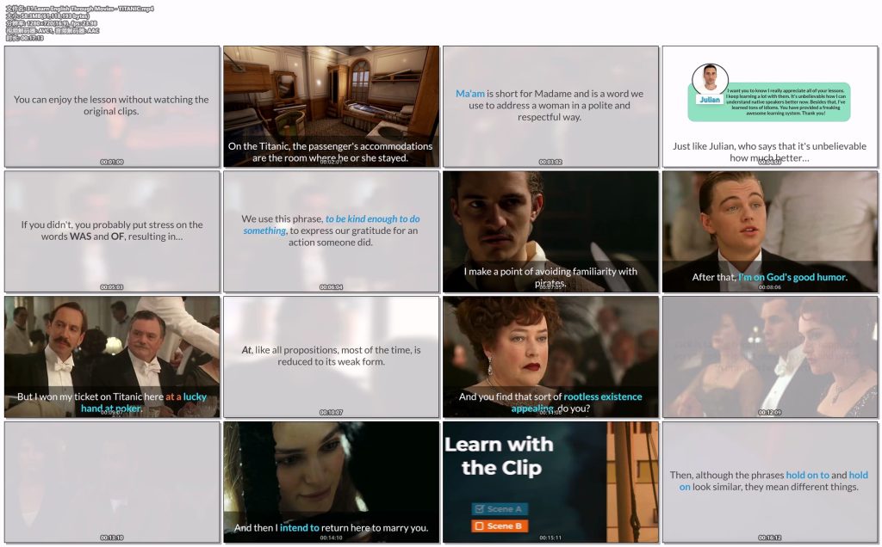Click the timestamp 00:06:04

332,287
